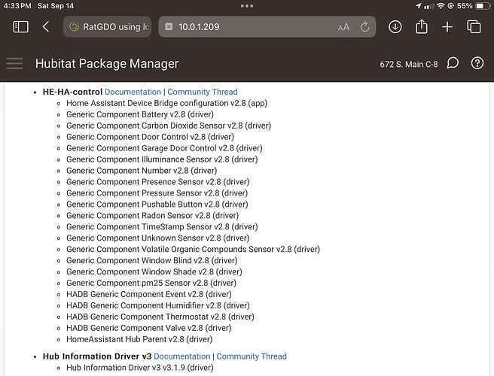Click Generic Component Battery v2.8 entry
Viewport: 494px width, 376px height.
pyautogui.click(x=140, y=114)
